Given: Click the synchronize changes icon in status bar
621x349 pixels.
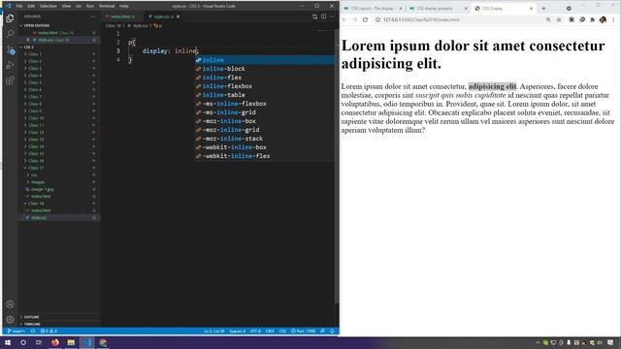Looking at the screenshot, I should tap(33, 332).
